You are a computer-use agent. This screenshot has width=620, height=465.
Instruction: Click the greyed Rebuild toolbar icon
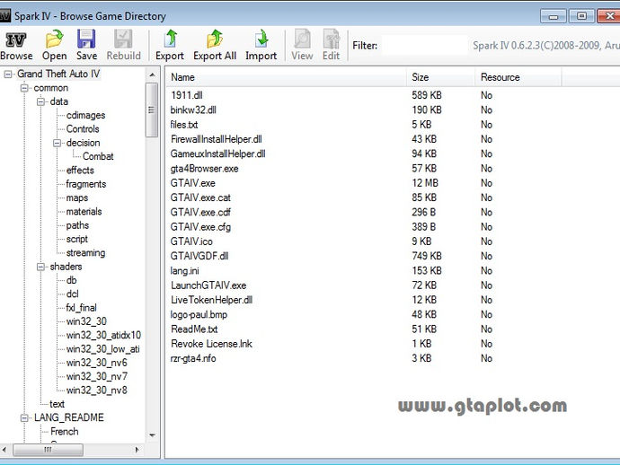click(123, 39)
